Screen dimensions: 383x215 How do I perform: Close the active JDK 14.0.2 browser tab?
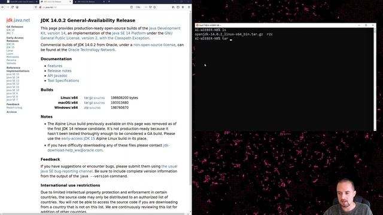point(71,1)
